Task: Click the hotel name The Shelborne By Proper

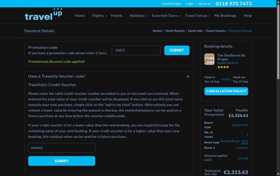Action: coord(231,57)
